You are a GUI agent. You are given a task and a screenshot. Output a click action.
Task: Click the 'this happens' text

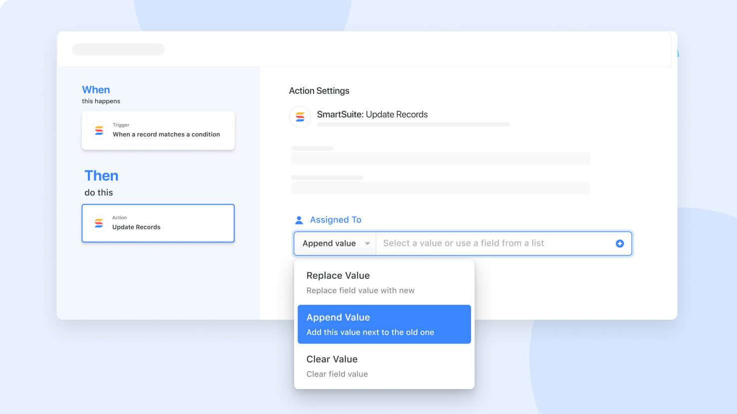(101, 101)
